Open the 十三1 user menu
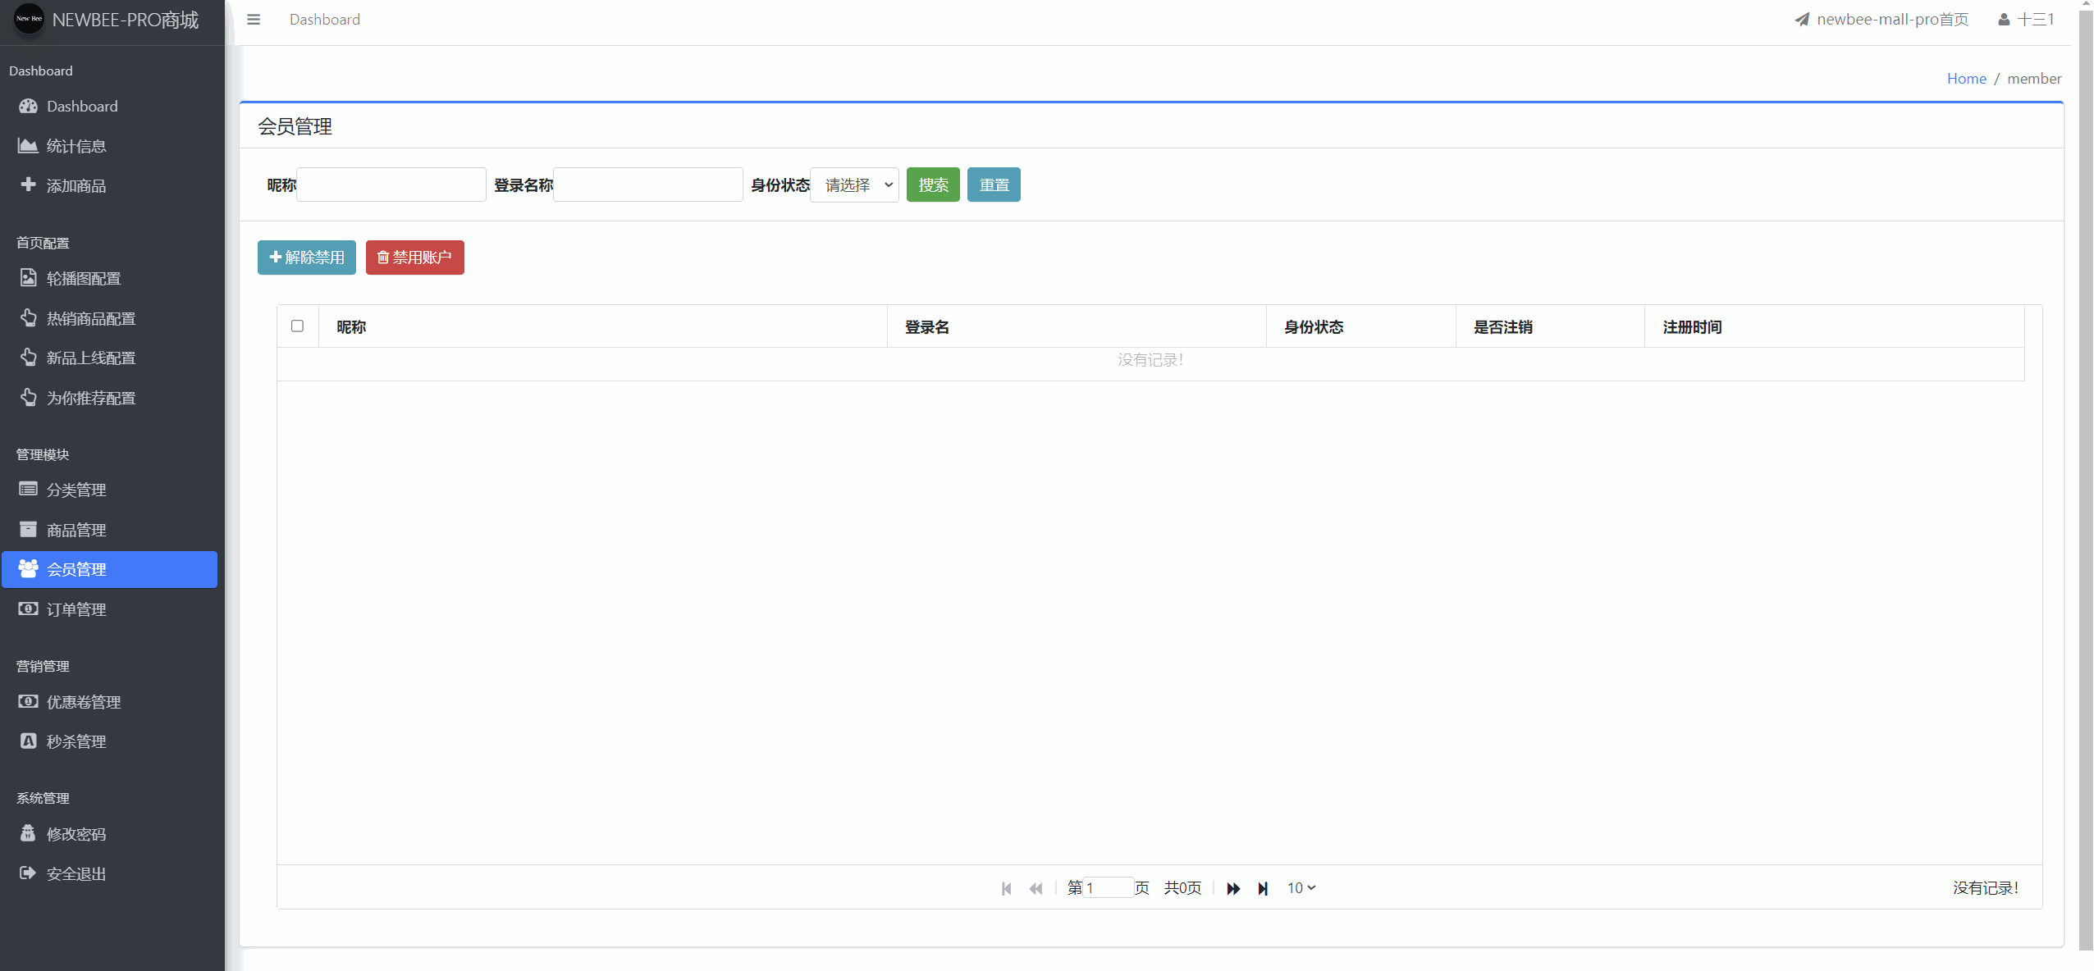Image resolution: width=2094 pixels, height=971 pixels. tap(2026, 20)
